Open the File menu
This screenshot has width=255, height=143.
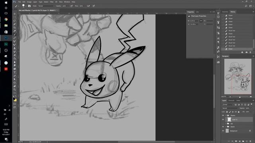click(20, 2)
